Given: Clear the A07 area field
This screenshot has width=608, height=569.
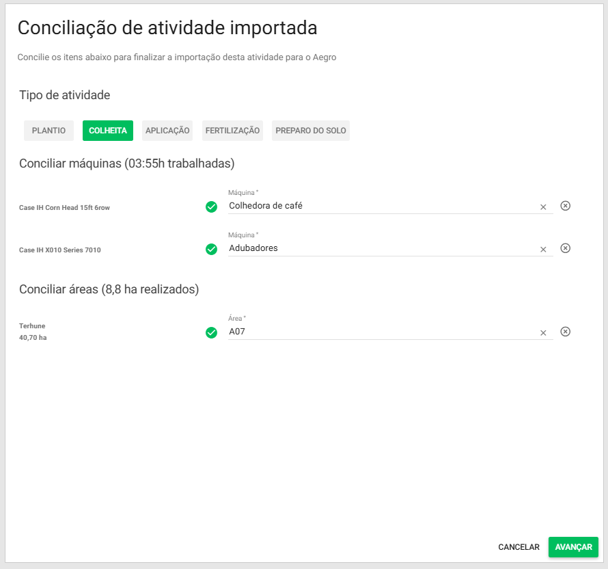Looking at the screenshot, I should pyautogui.click(x=543, y=333).
